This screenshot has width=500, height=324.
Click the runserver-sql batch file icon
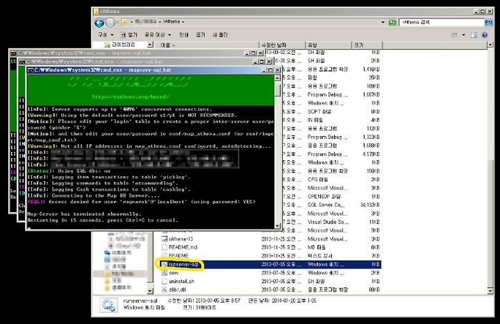click(x=164, y=264)
